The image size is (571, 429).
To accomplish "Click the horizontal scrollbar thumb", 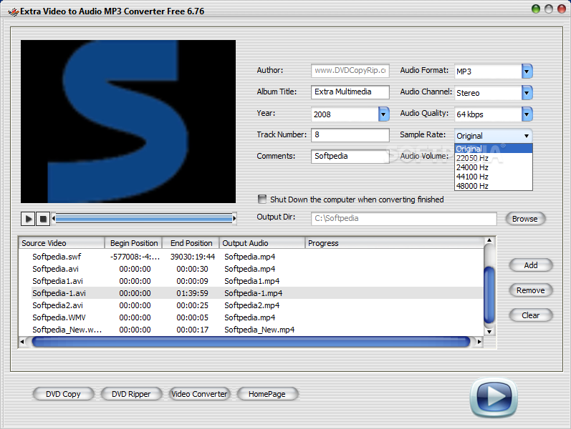I will pyautogui.click(x=251, y=342).
